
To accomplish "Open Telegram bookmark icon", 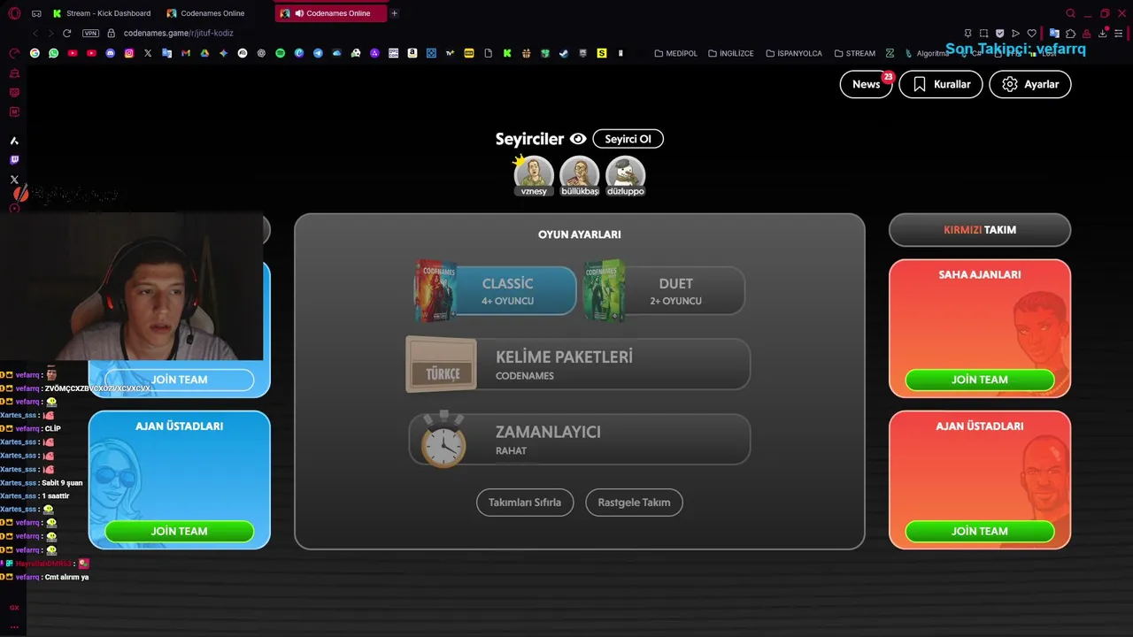I will point(318,53).
